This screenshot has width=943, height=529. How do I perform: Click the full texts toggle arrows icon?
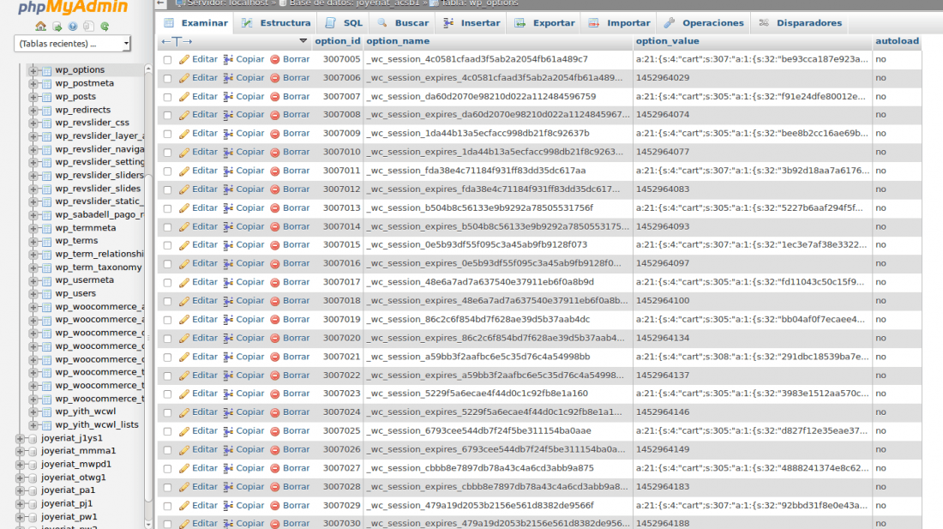pos(177,41)
